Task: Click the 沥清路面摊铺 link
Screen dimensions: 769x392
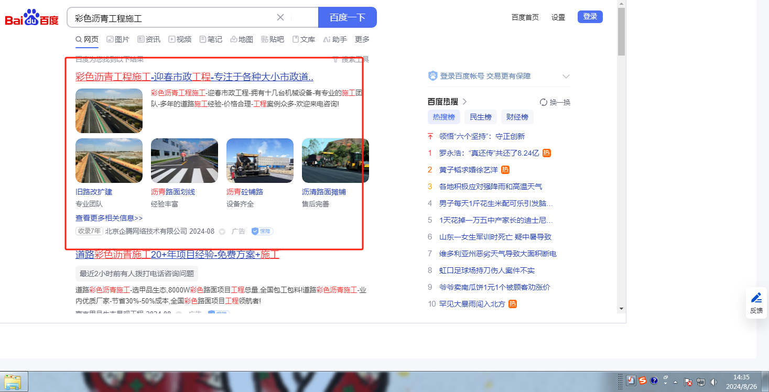Action: 324,192
